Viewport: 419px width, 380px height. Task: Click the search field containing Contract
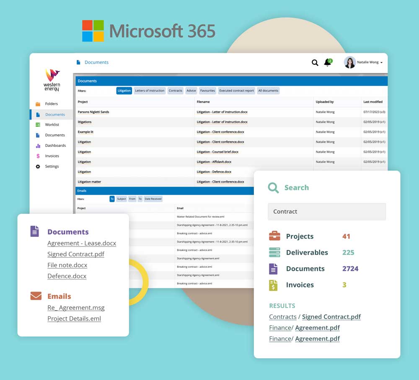coord(326,212)
